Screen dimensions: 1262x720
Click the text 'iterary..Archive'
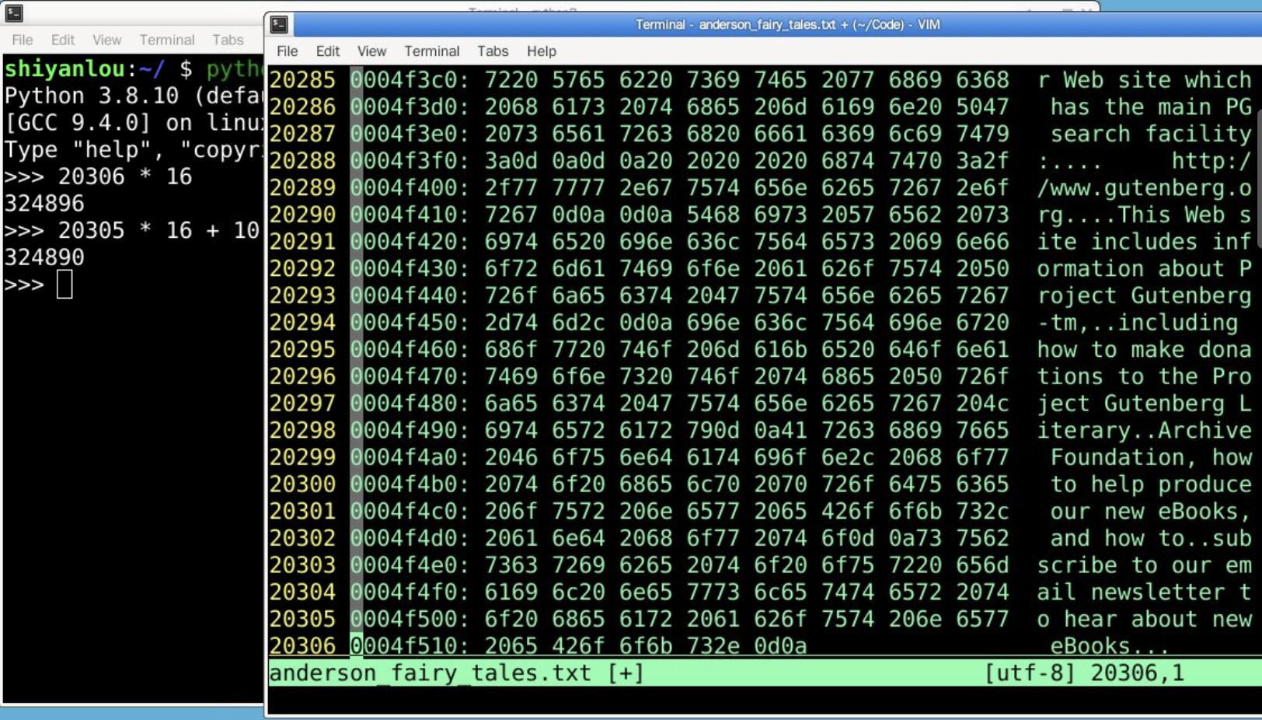click(x=1144, y=431)
